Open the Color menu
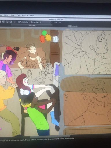The image size is (111, 148). 6,15
